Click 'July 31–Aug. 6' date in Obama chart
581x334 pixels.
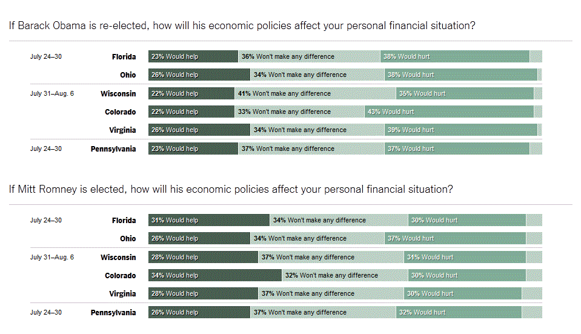click(52, 94)
